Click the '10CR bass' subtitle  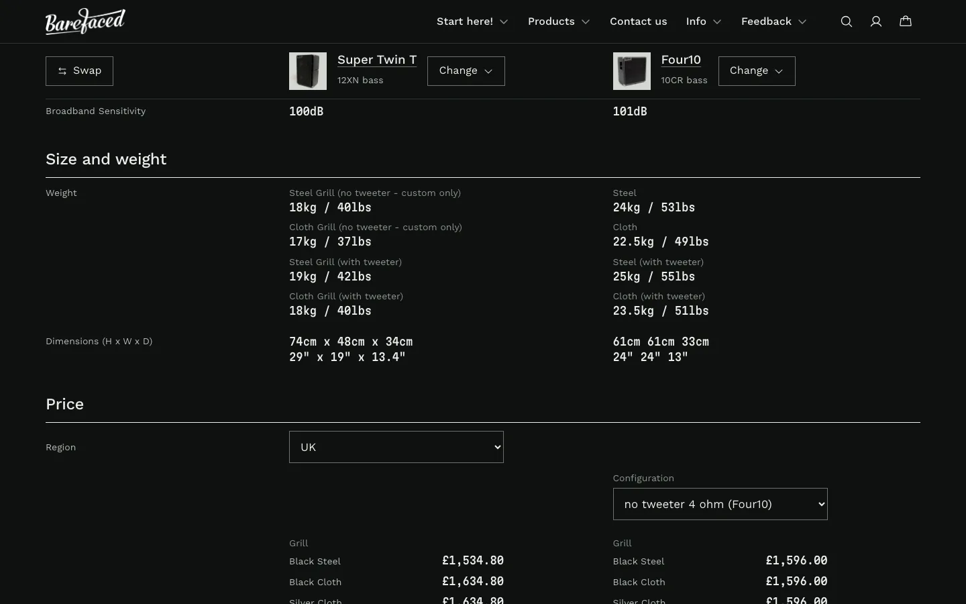(x=684, y=80)
